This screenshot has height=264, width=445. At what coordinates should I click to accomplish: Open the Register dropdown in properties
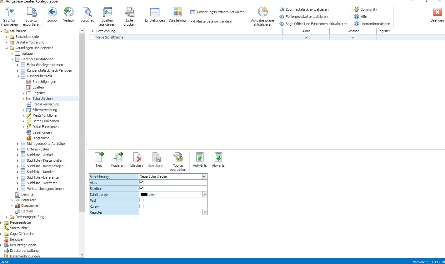tap(205, 212)
